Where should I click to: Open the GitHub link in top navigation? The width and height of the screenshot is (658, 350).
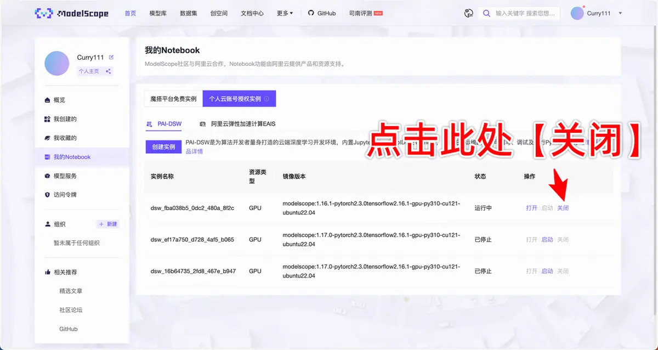(321, 13)
